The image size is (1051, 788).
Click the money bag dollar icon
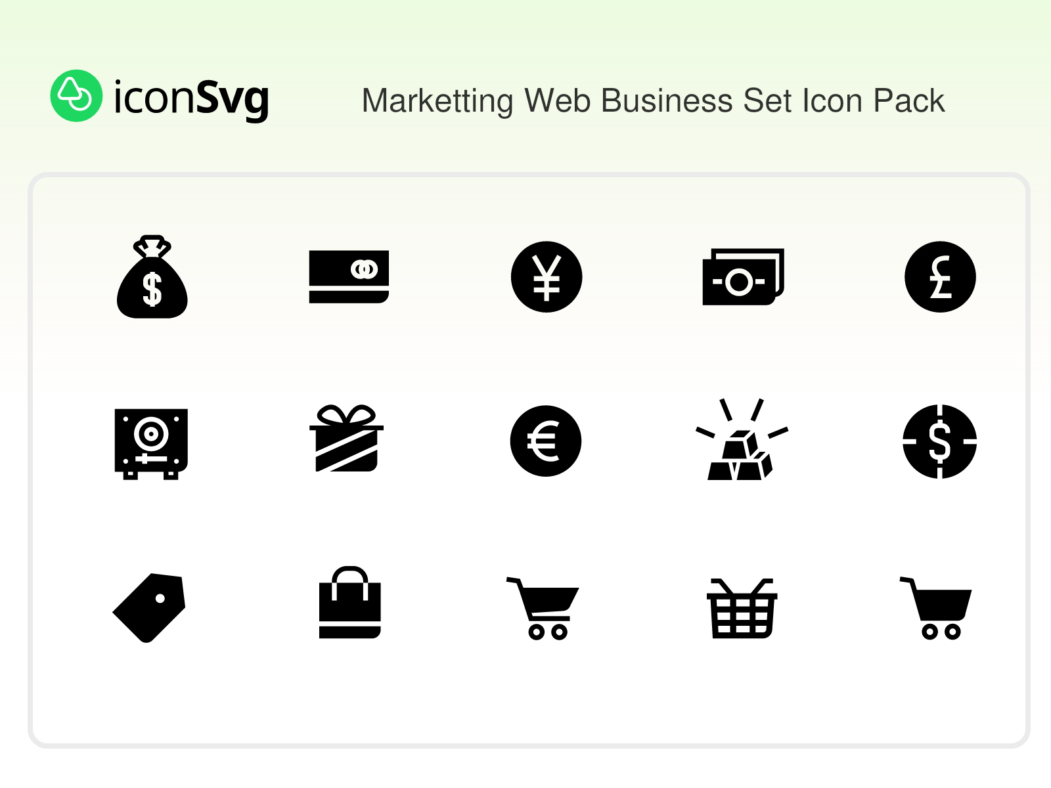pos(152,277)
